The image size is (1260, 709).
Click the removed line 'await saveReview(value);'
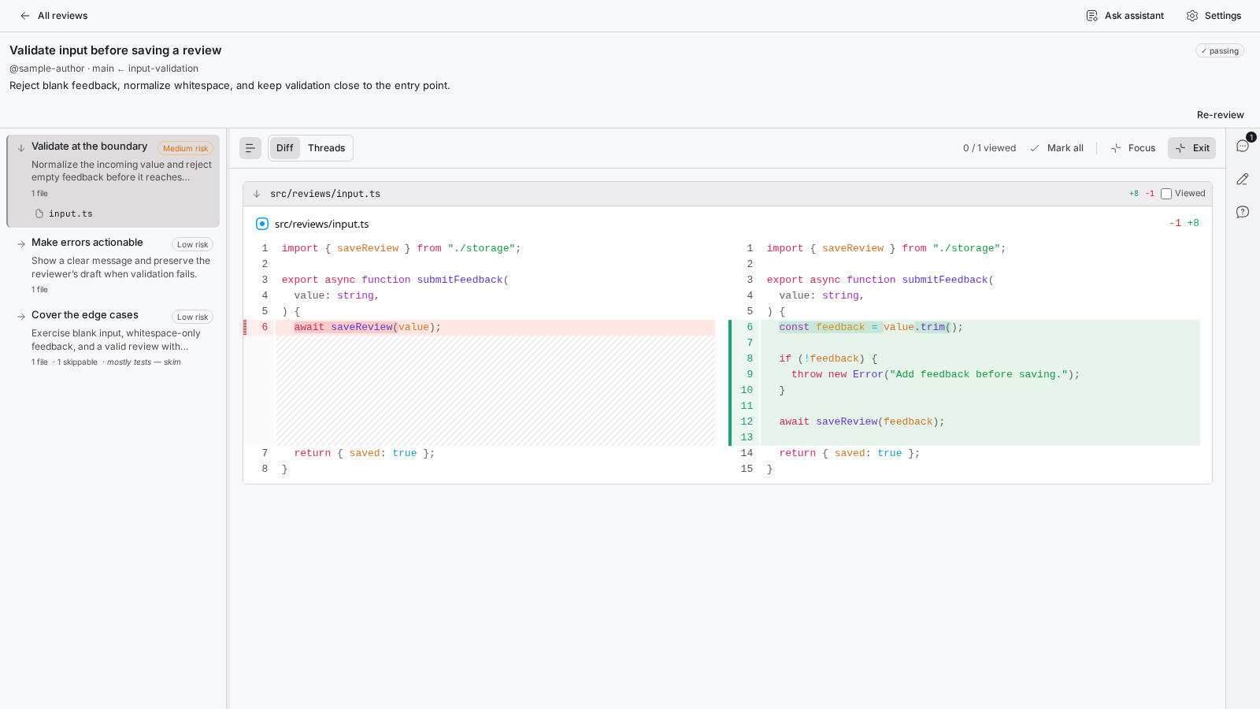pyautogui.click(x=367, y=327)
